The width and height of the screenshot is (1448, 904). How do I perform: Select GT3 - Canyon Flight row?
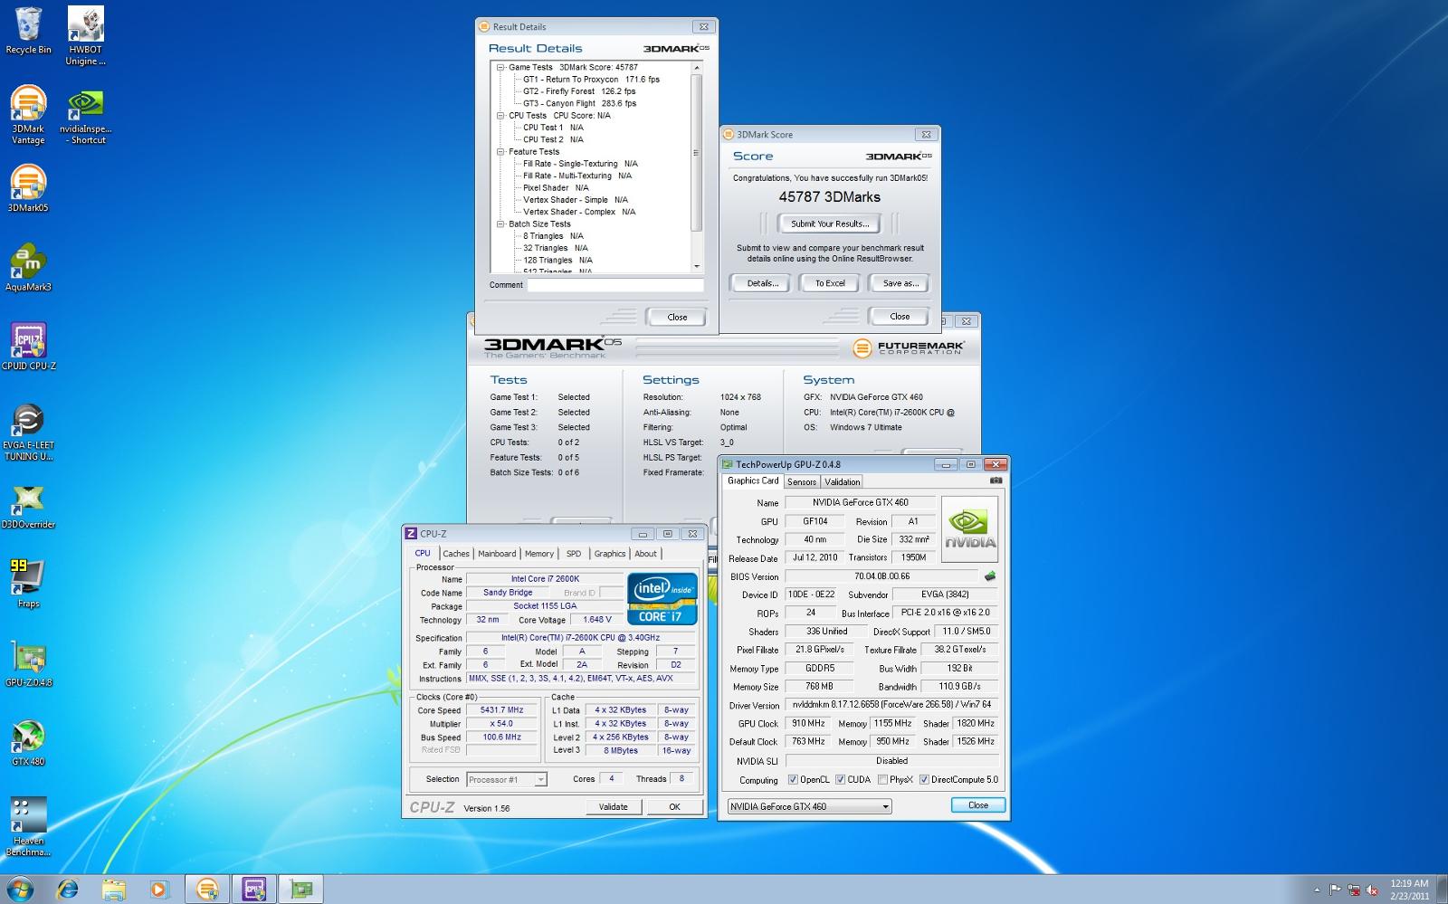(x=579, y=104)
